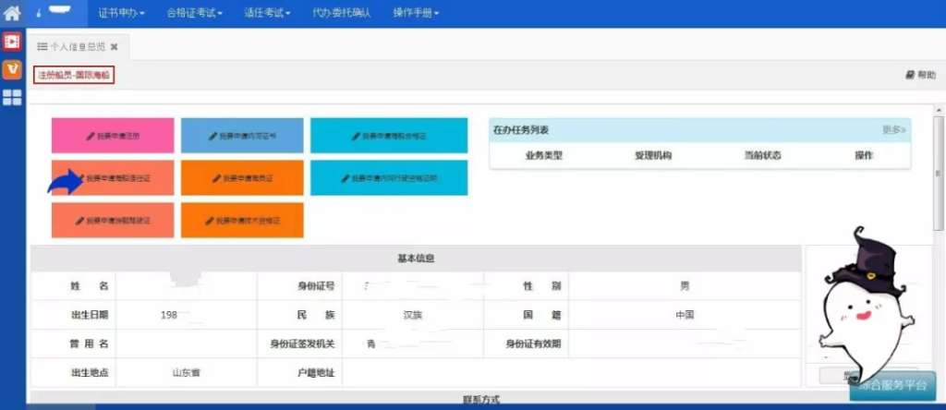
Task: Click the 性别 field label
Action: [x=541, y=286]
